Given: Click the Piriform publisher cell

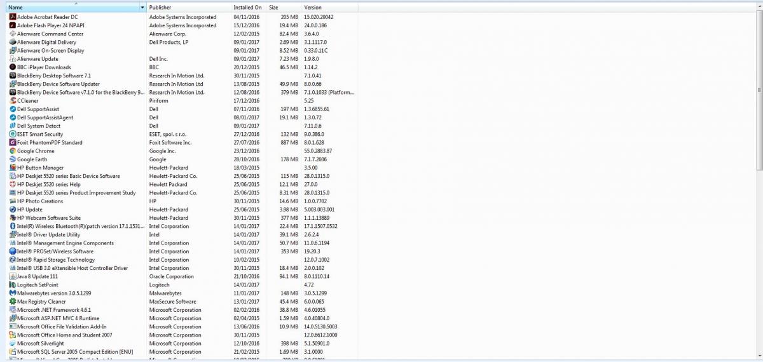Looking at the screenshot, I should 159,100.
